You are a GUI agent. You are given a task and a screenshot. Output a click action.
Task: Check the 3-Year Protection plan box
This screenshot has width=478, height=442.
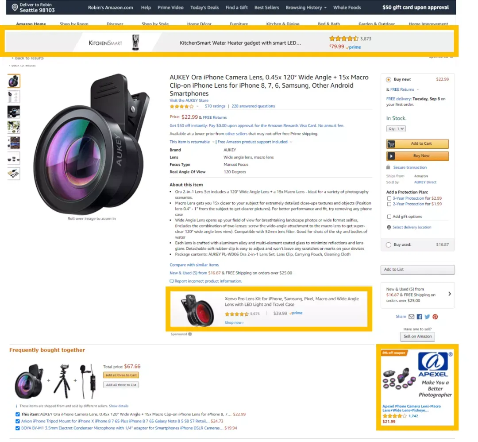click(389, 198)
